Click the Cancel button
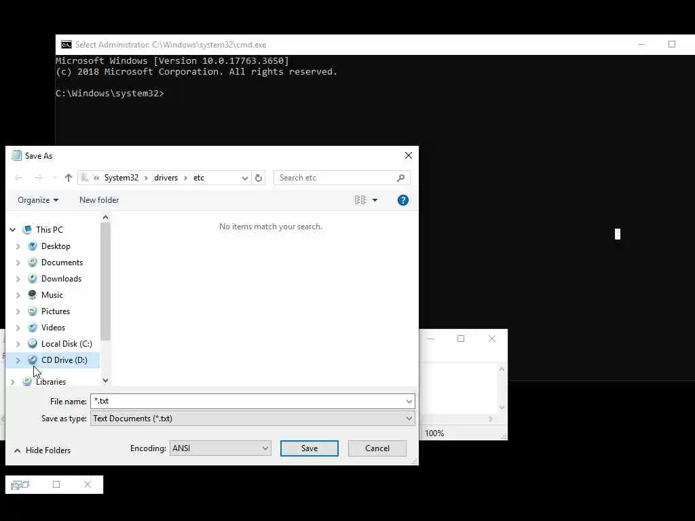695x521 pixels. [x=377, y=448]
